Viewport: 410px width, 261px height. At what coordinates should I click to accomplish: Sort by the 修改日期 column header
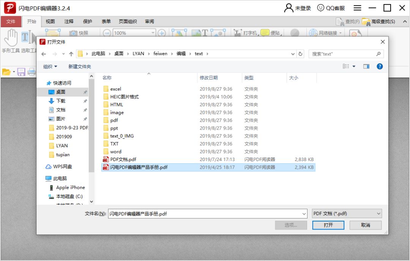point(220,78)
